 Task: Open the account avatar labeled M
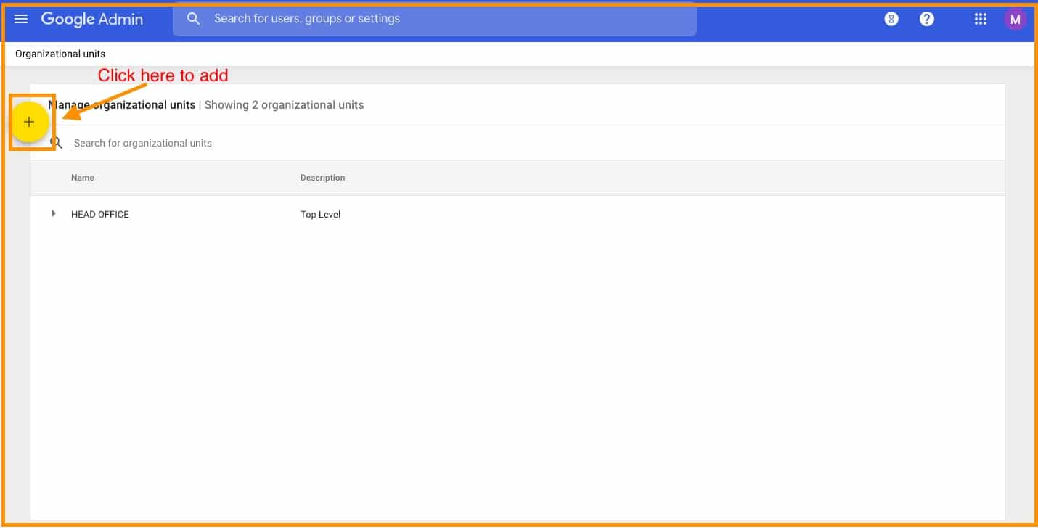pyautogui.click(x=1015, y=20)
